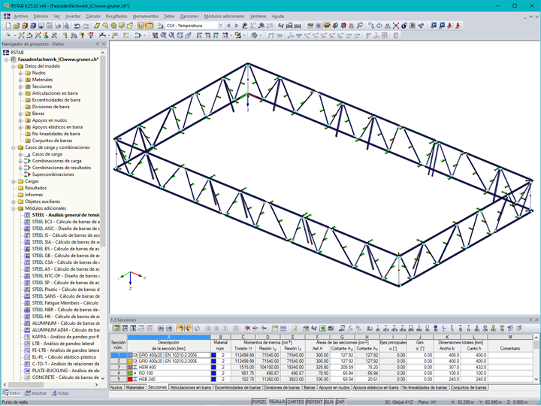Click previous load case arrow
The width and height of the screenshot is (541, 406).
tap(228, 26)
